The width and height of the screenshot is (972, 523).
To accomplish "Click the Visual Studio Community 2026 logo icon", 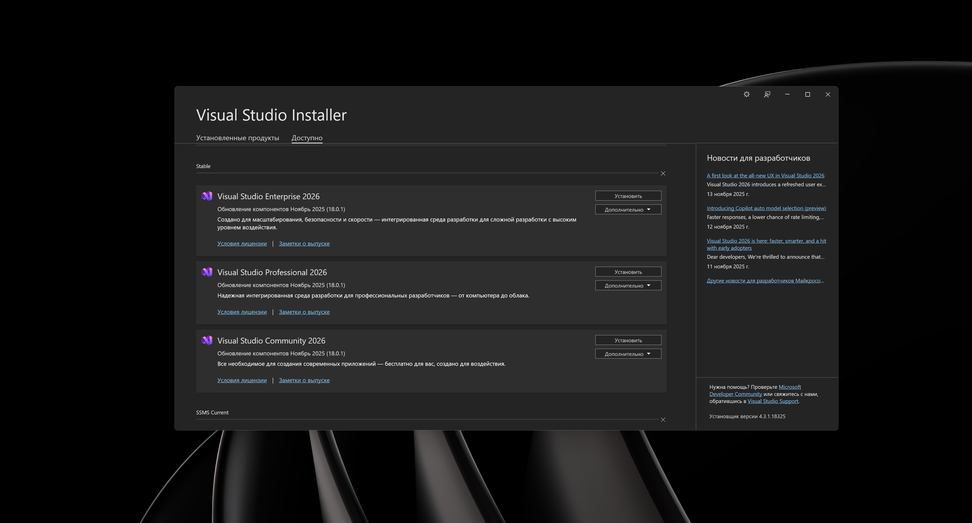I will click(207, 340).
